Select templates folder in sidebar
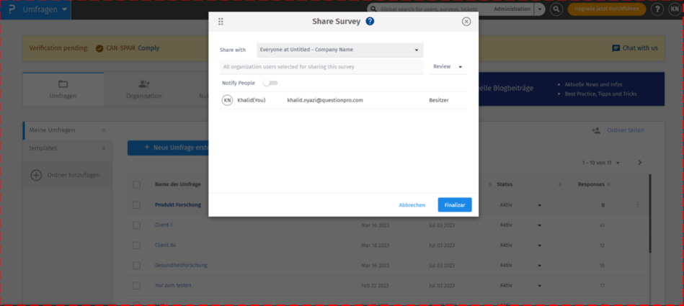 click(67, 148)
